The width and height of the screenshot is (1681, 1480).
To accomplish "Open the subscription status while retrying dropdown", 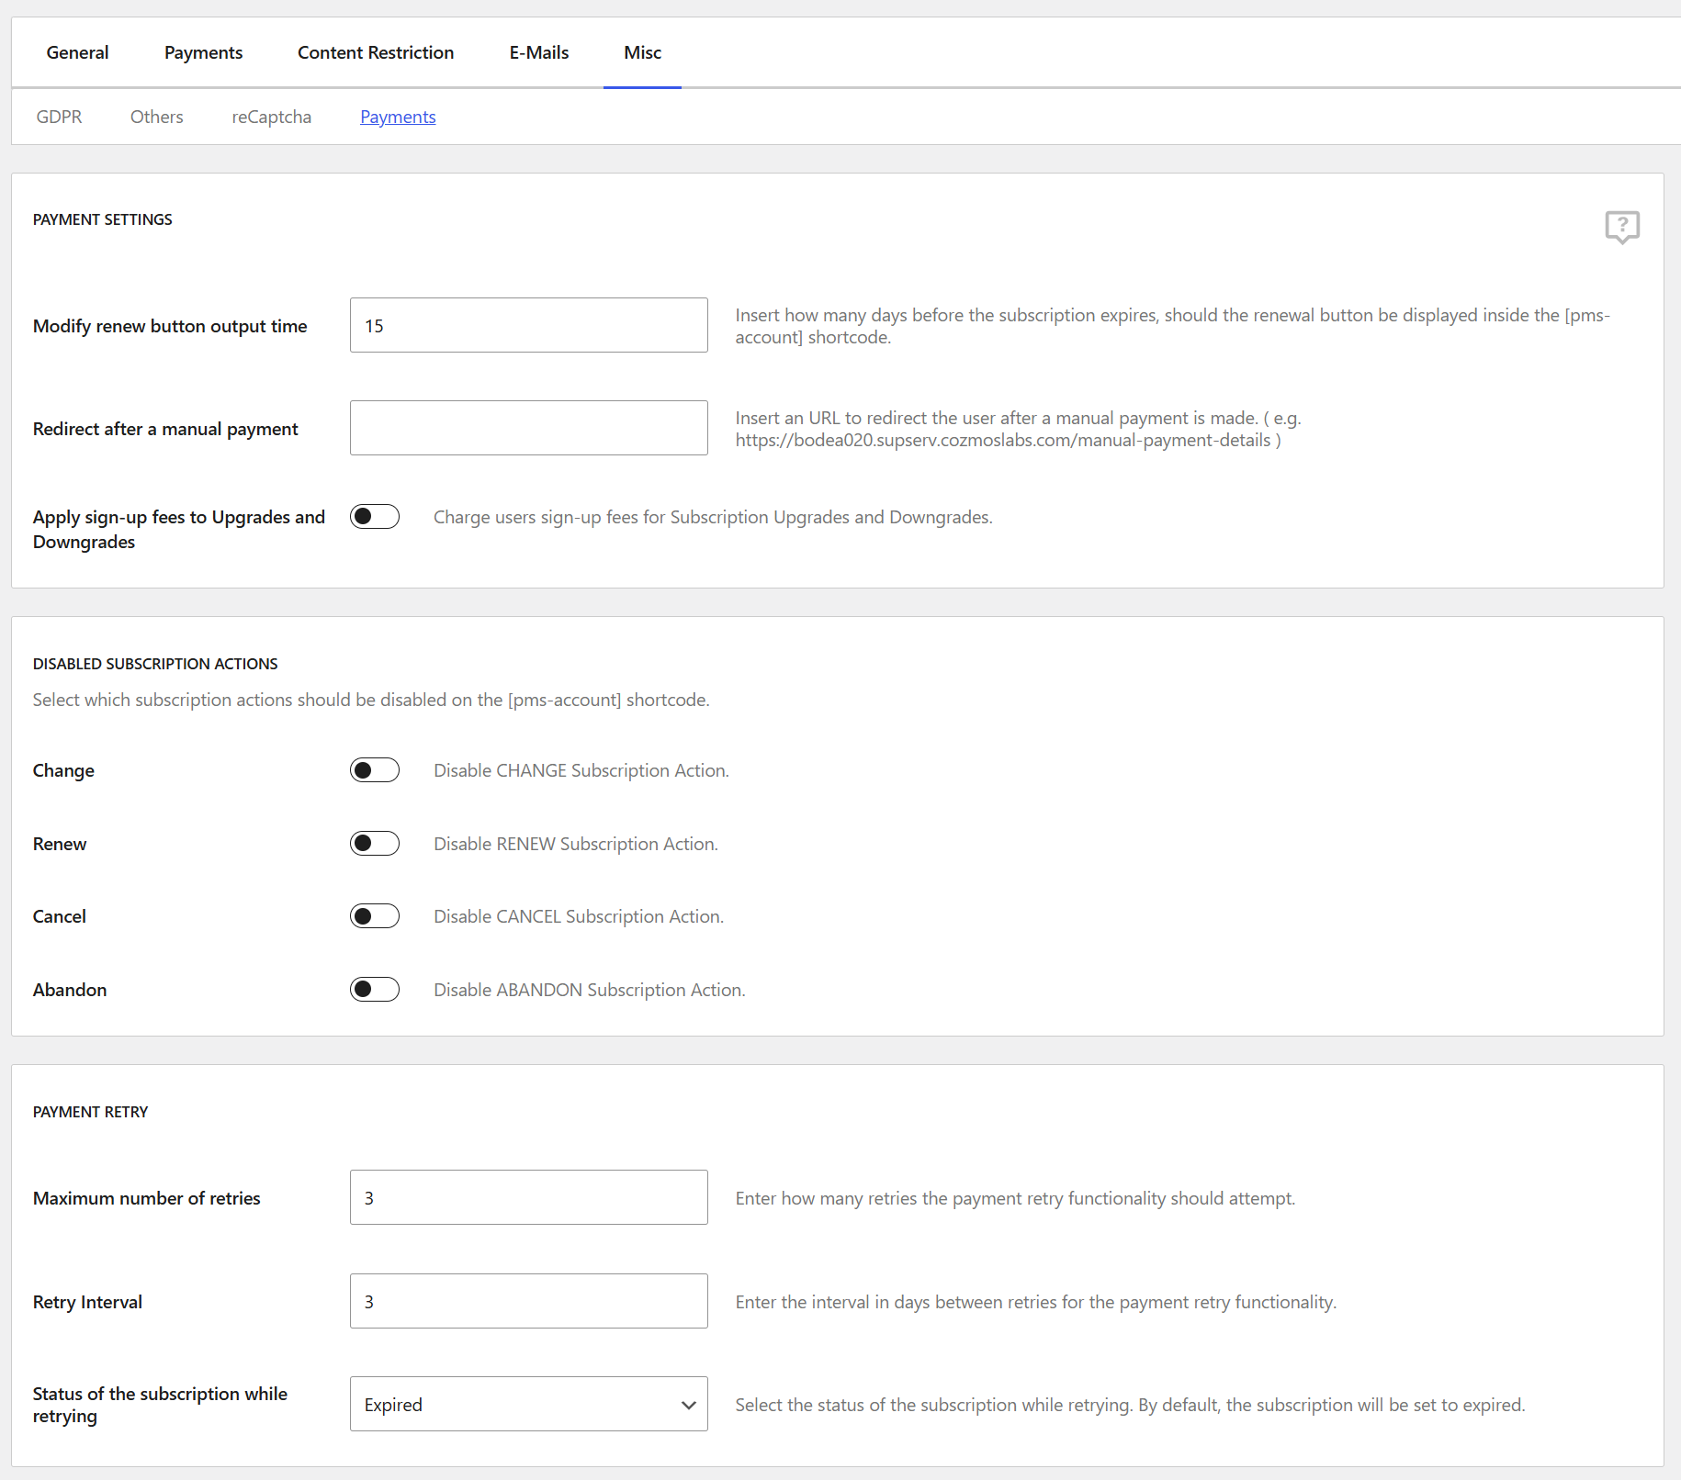I will point(529,1404).
